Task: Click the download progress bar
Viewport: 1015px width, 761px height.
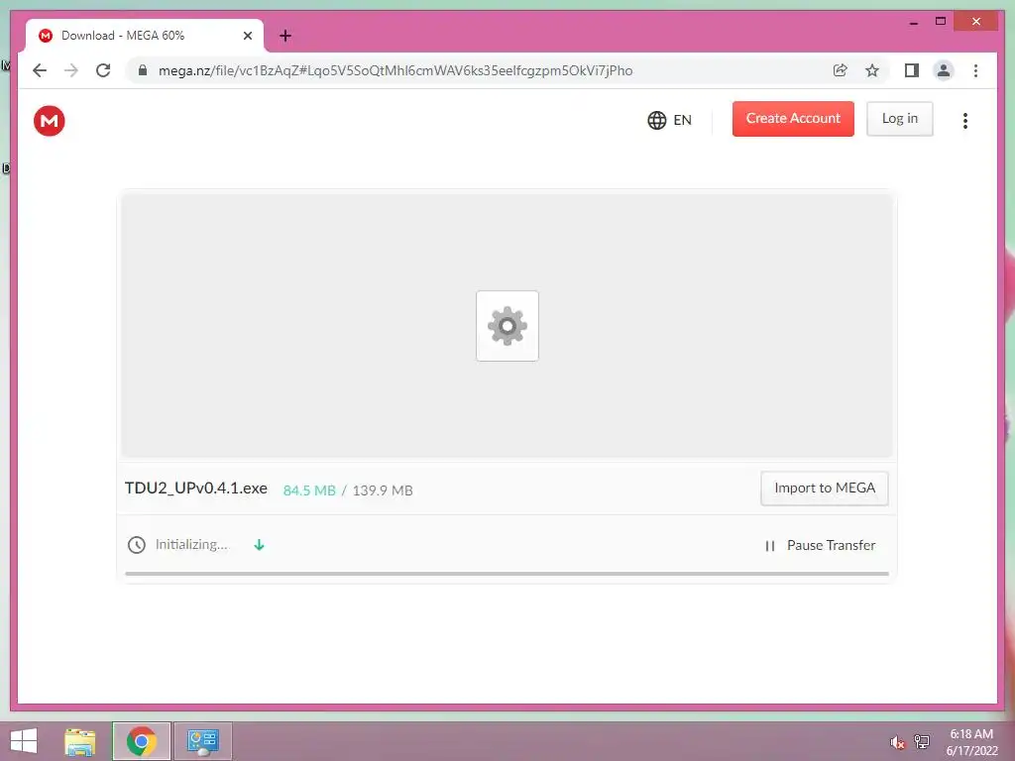Action: (x=507, y=574)
